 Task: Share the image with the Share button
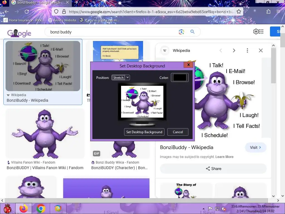click(x=213, y=169)
